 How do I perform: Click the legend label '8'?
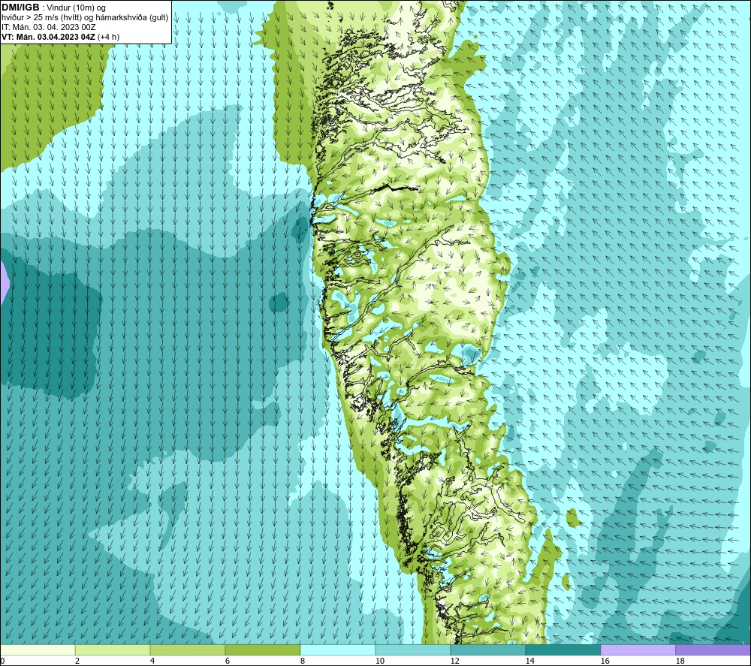pos(303,661)
